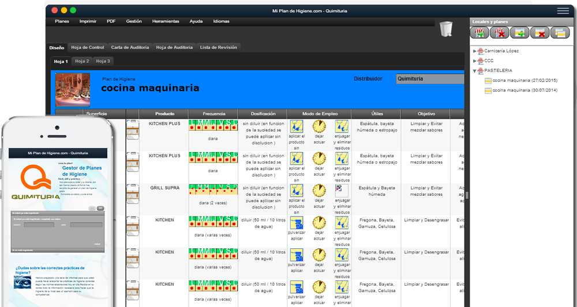Open the Herramientas menu
The image size is (577, 307).
coord(166,21)
